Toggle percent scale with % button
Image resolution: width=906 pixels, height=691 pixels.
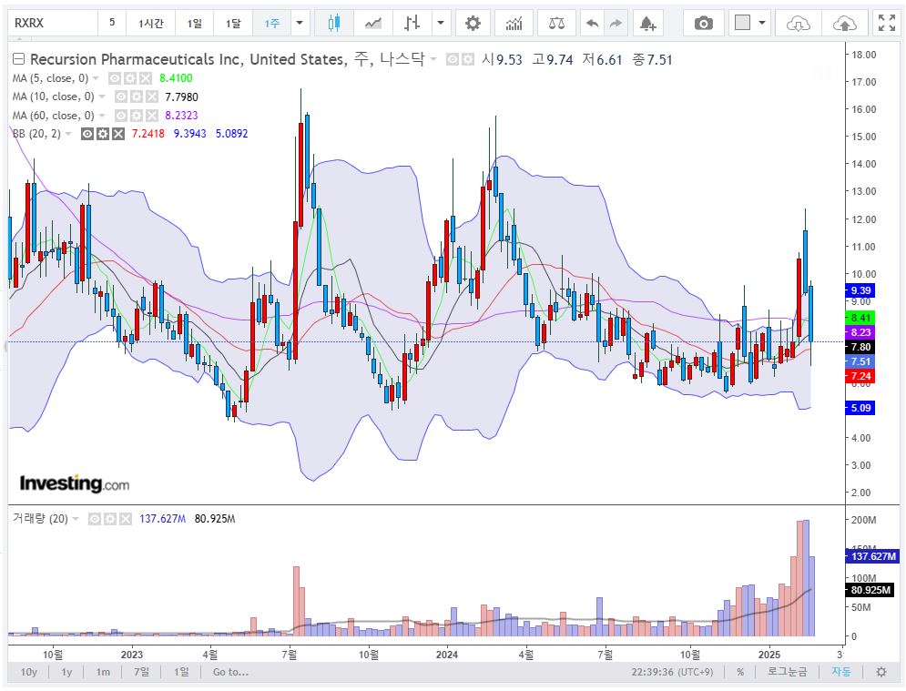tap(740, 672)
